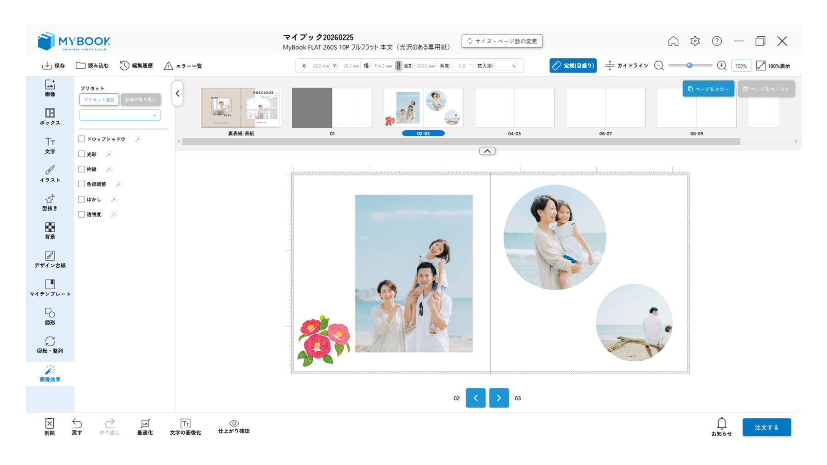
Task: Click the 戻す undo icon
Action: click(x=77, y=423)
